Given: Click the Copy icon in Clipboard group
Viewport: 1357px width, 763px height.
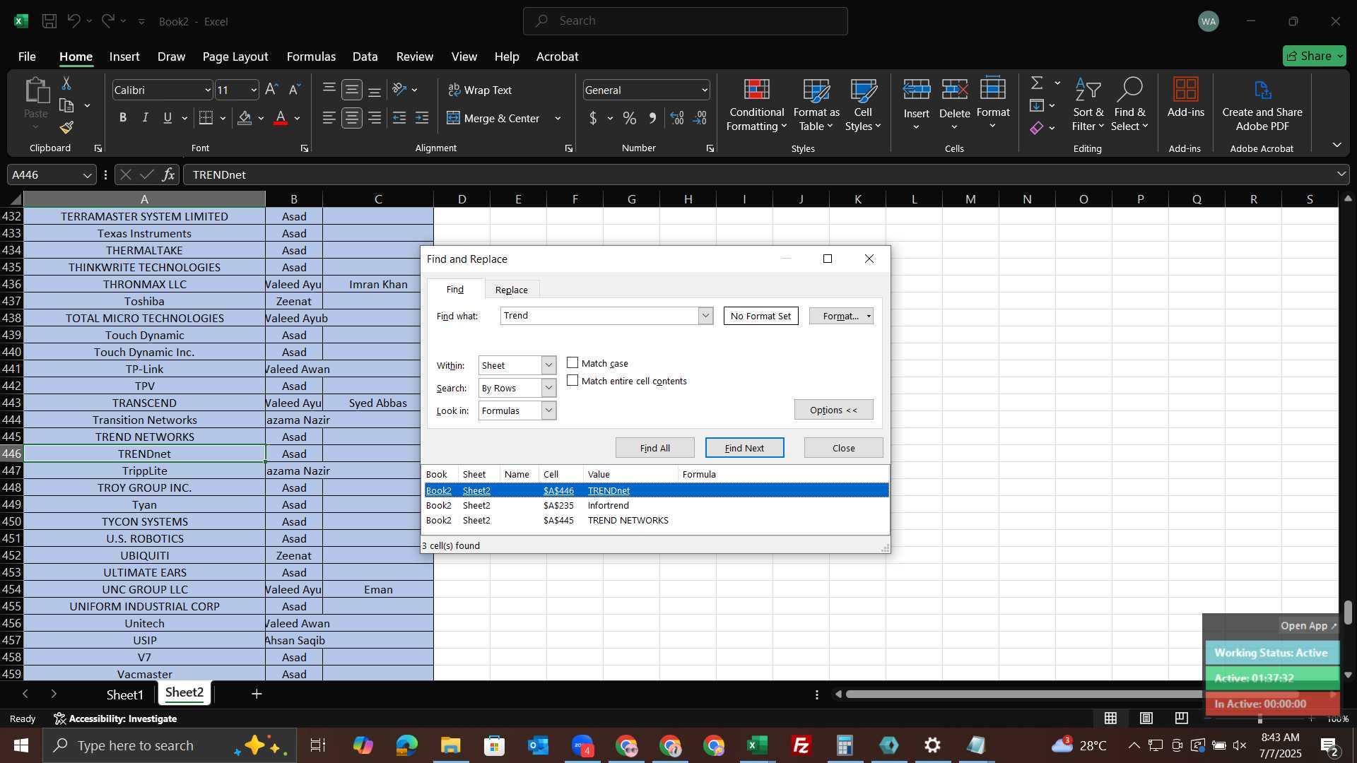Looking at the screenshot, I should (66, 105).
